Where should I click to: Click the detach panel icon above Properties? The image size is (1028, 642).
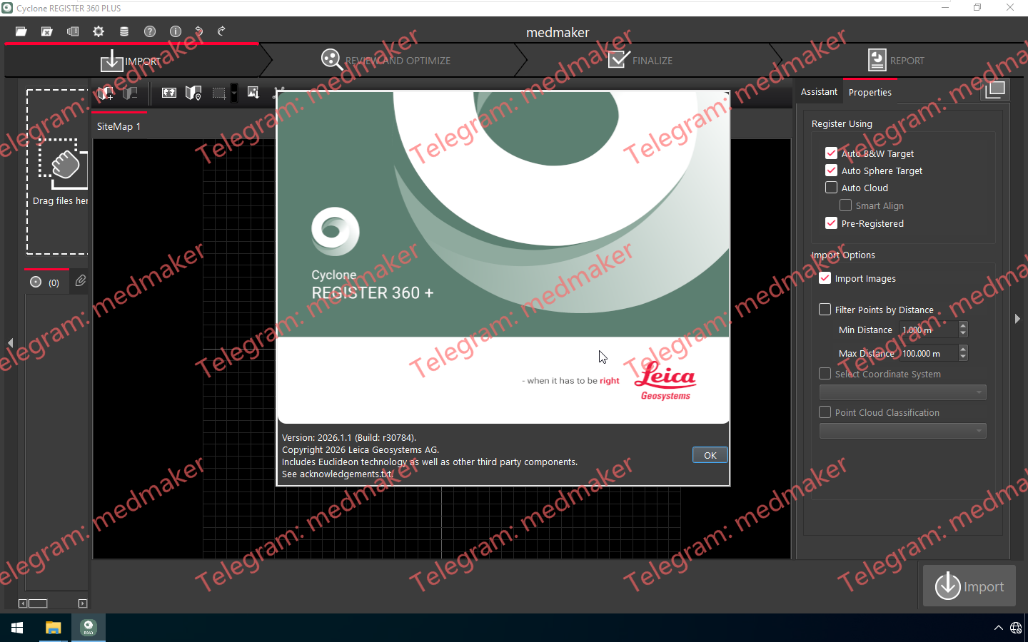click(x=995, y=90)
